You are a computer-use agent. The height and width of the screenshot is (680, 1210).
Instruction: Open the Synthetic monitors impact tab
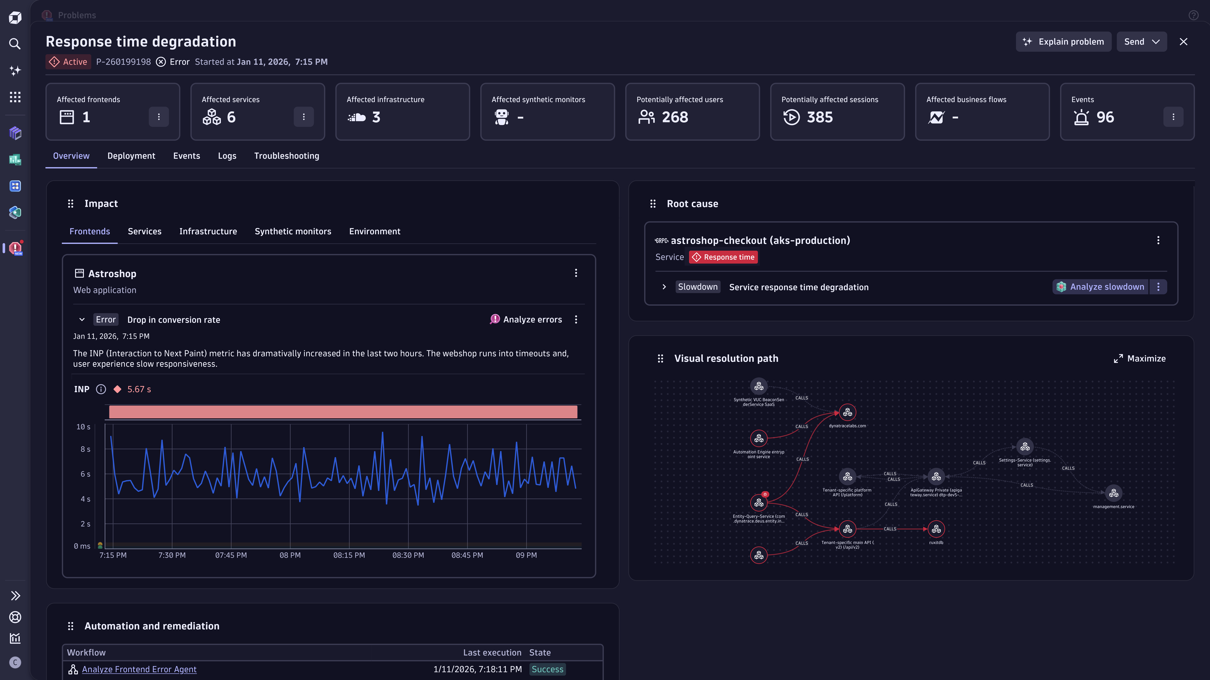pyautogui.click(x=293, y=231)
